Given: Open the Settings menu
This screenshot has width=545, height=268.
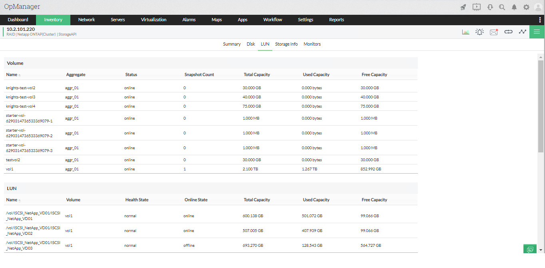Looking at the screenshot, I should coord(305,20).
